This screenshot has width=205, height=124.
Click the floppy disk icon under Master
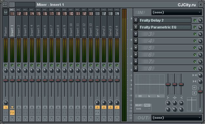point(6,118)
